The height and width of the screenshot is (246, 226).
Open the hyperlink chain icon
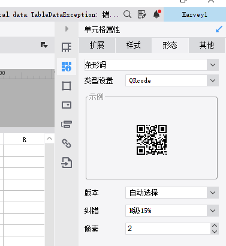[67, 143]
